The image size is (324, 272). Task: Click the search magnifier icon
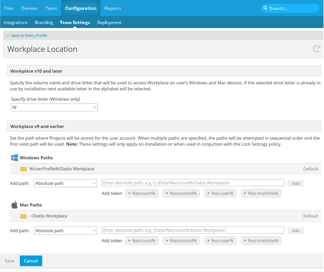(265, 8)
